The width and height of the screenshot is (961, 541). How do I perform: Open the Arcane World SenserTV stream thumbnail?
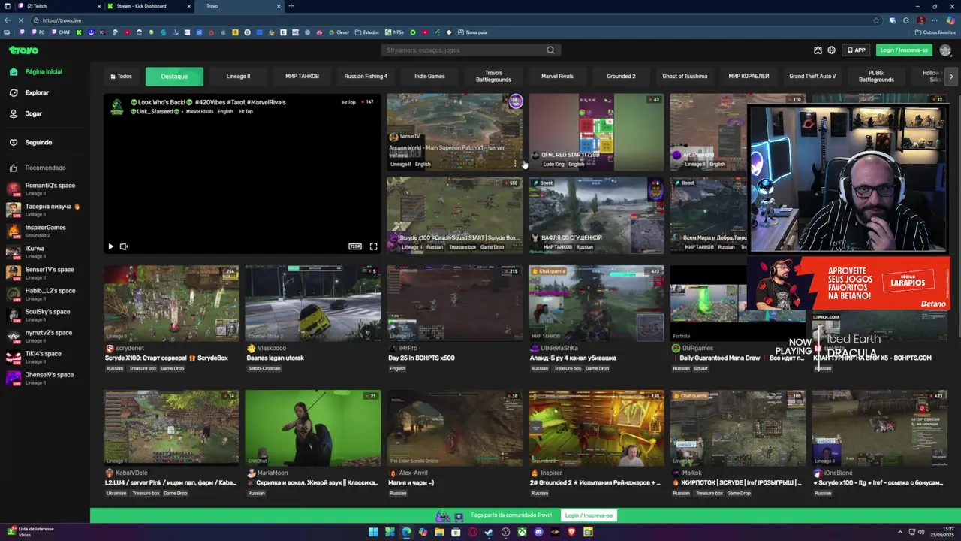454,132
